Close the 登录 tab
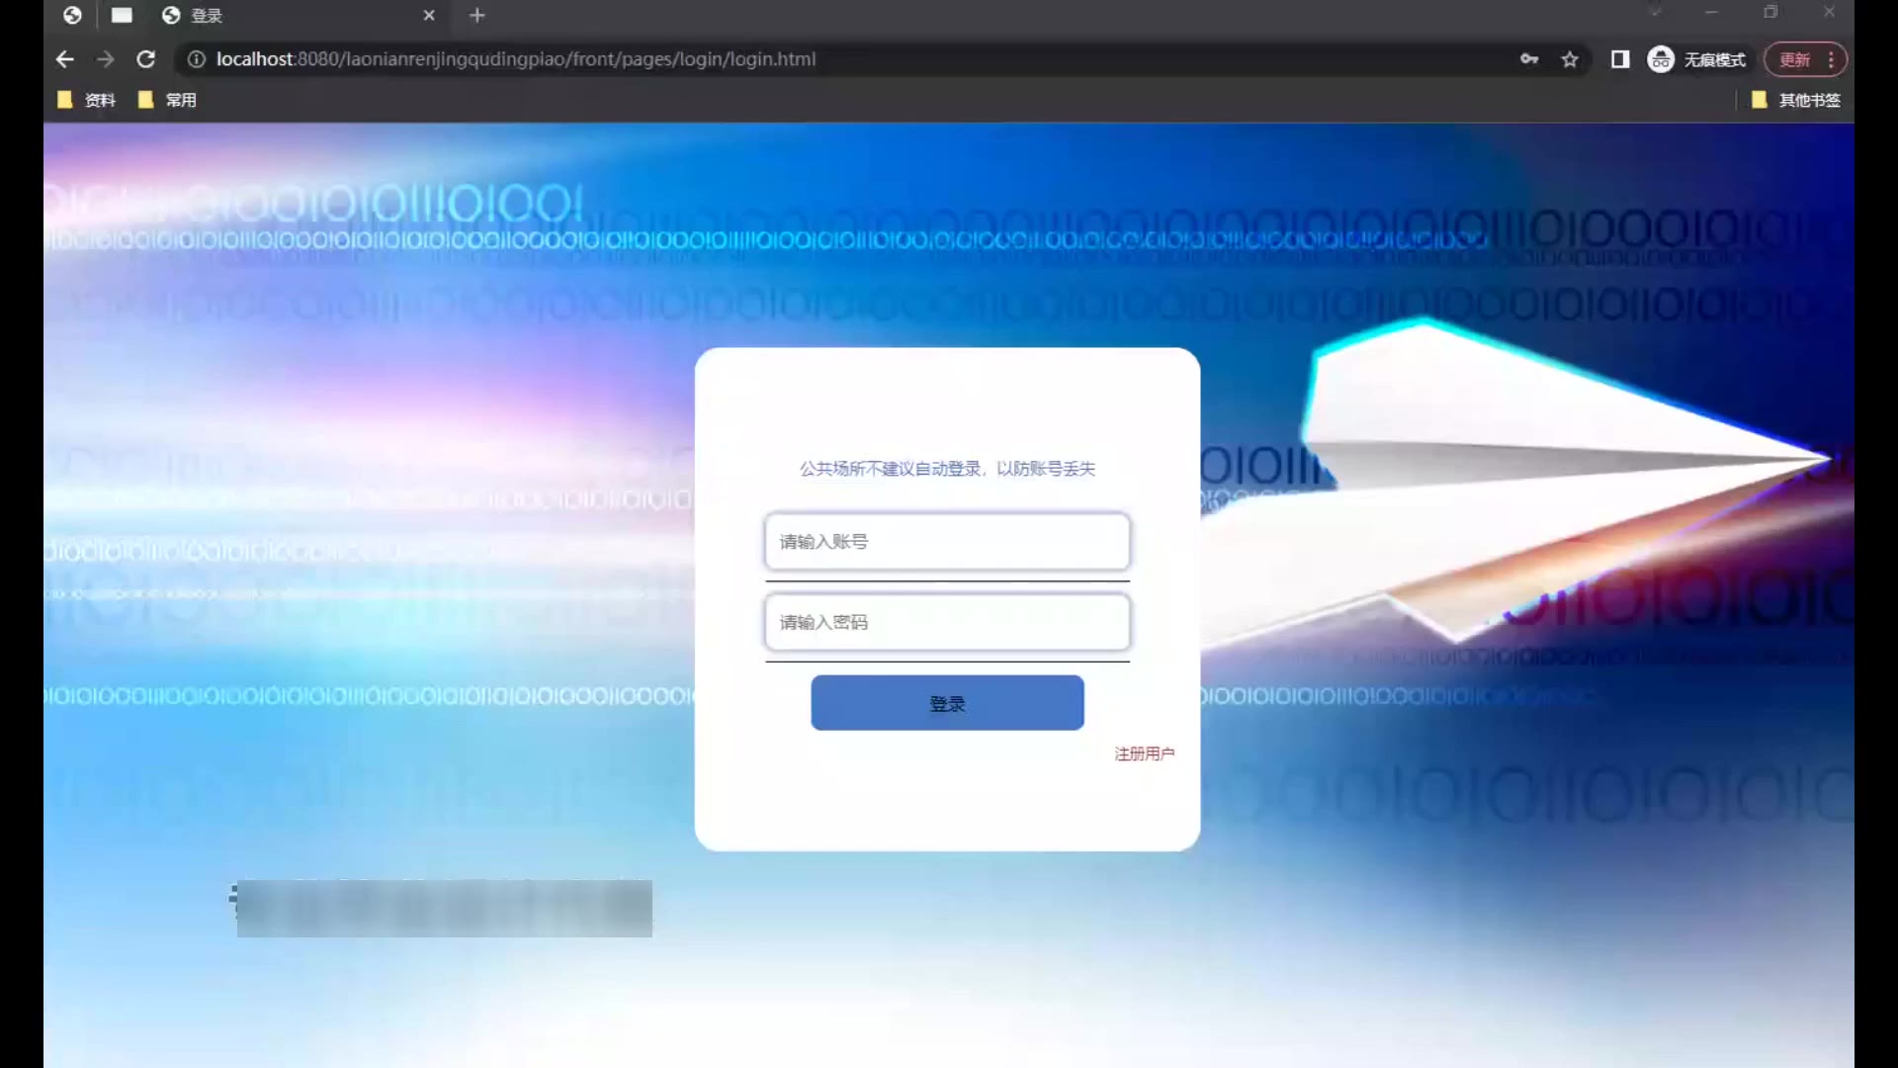This screenshot has height=1068, width=1898. pos(429,15)
